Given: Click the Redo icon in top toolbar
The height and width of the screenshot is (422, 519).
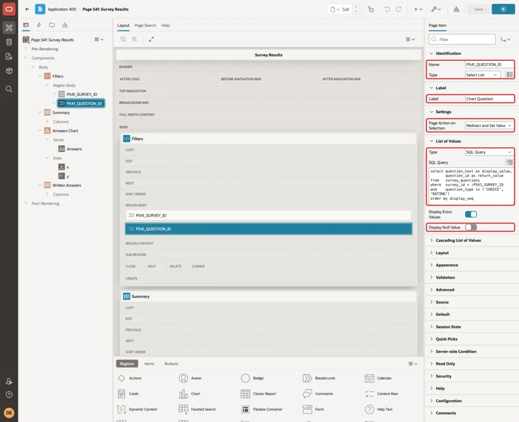Looking at the screenshot, I should pyautogui.click(x=398, y=9).
